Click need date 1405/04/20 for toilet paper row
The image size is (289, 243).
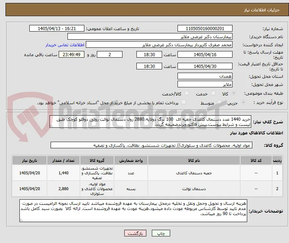coord(29,189)
